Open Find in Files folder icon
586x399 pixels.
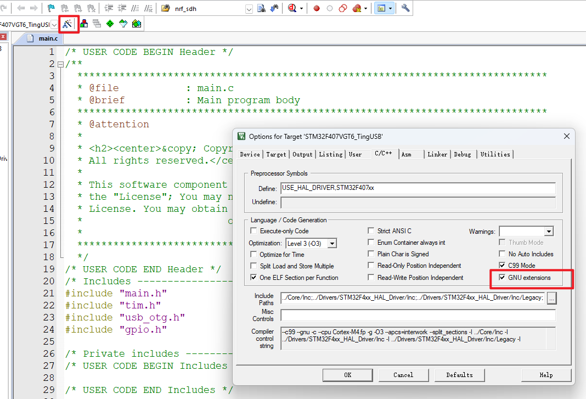tap(166, 8)
